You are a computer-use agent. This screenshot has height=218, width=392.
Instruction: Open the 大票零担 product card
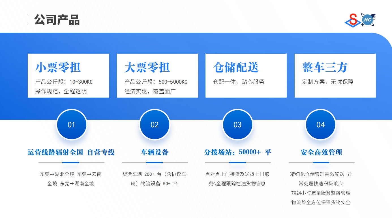157,75
